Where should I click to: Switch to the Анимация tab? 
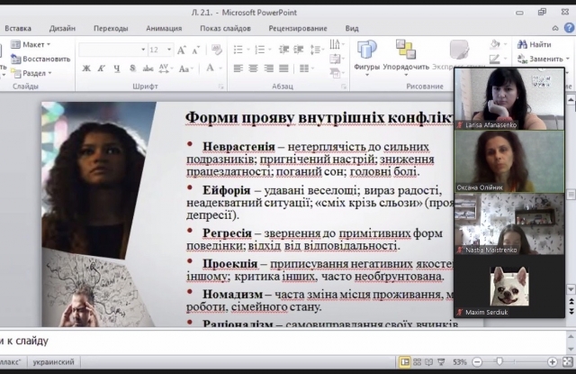click(x=163, y=28)
